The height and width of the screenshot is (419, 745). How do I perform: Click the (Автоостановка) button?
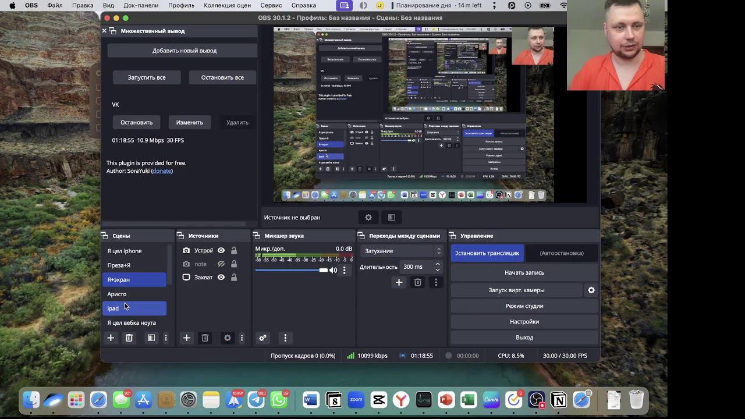tap(562, 253)
